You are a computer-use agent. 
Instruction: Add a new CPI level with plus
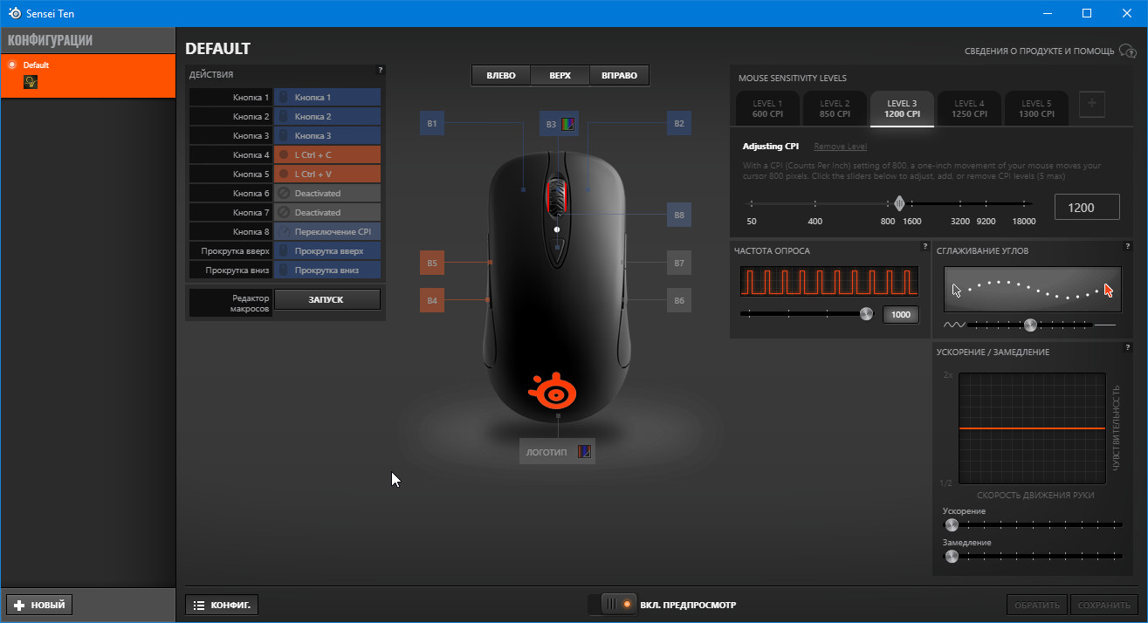1092,105
